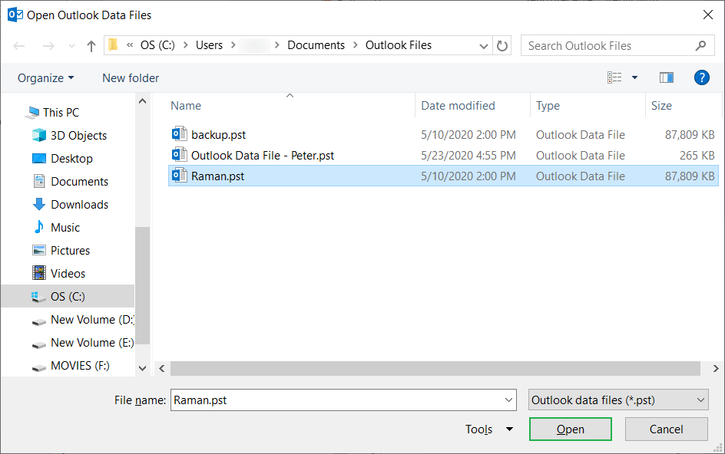Click the Back navigation arrow
The height and width of the screenshot is (454, 725).
point(19,46)
